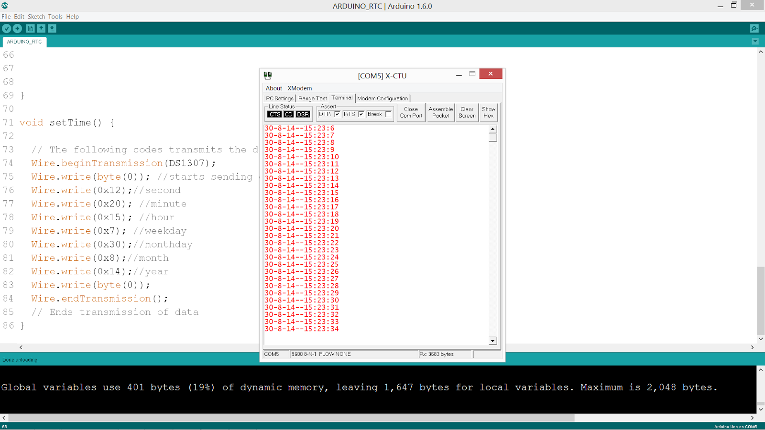The width and height of the screenshot is (765, 430).
Task: Open a sketch using the toolbar icon
Action: (x=41, y=28)
